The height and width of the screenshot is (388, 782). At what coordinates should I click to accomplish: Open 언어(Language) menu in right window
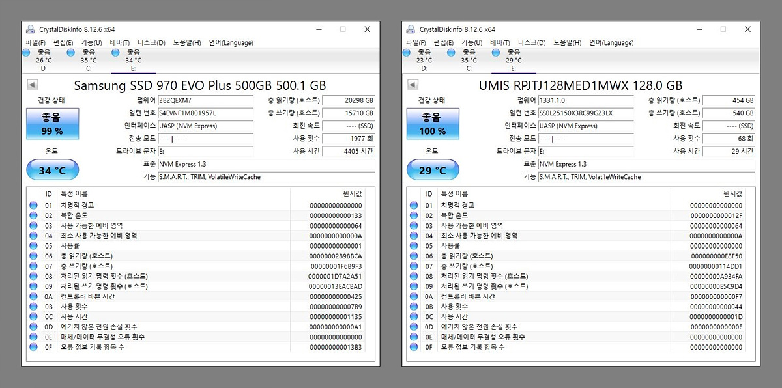click(611, 43)
